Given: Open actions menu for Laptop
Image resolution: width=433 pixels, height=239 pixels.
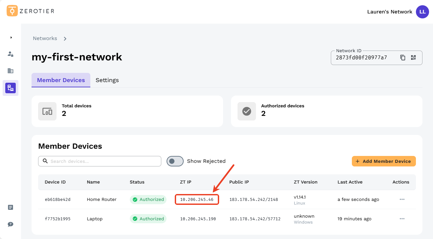Looking at the screenshot, I should point(402,219).
